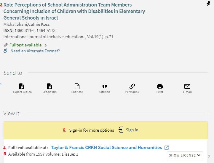Screen dimensions: 214x163
Task: Pin this record with the pushpin icon
Action: point(208,3)
